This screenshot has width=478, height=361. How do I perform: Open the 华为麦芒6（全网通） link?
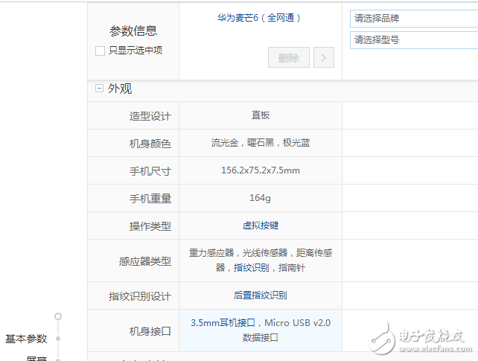tap(259, 18)
